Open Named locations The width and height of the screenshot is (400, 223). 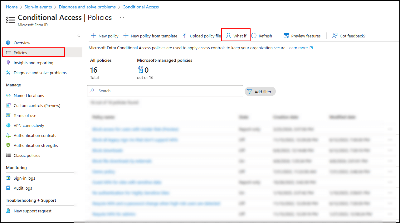pos(29,95)
